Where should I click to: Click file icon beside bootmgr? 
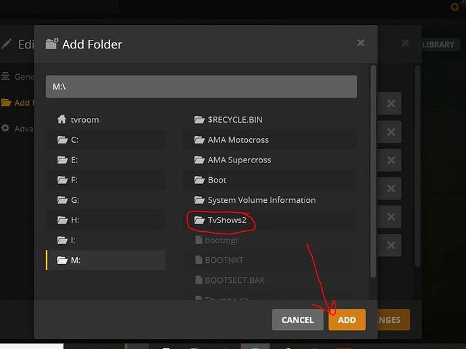click(x=199, y=240)
